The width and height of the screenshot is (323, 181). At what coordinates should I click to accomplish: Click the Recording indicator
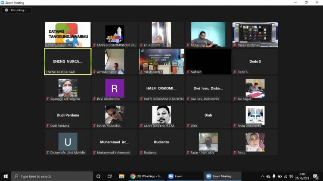click(16, 10)
